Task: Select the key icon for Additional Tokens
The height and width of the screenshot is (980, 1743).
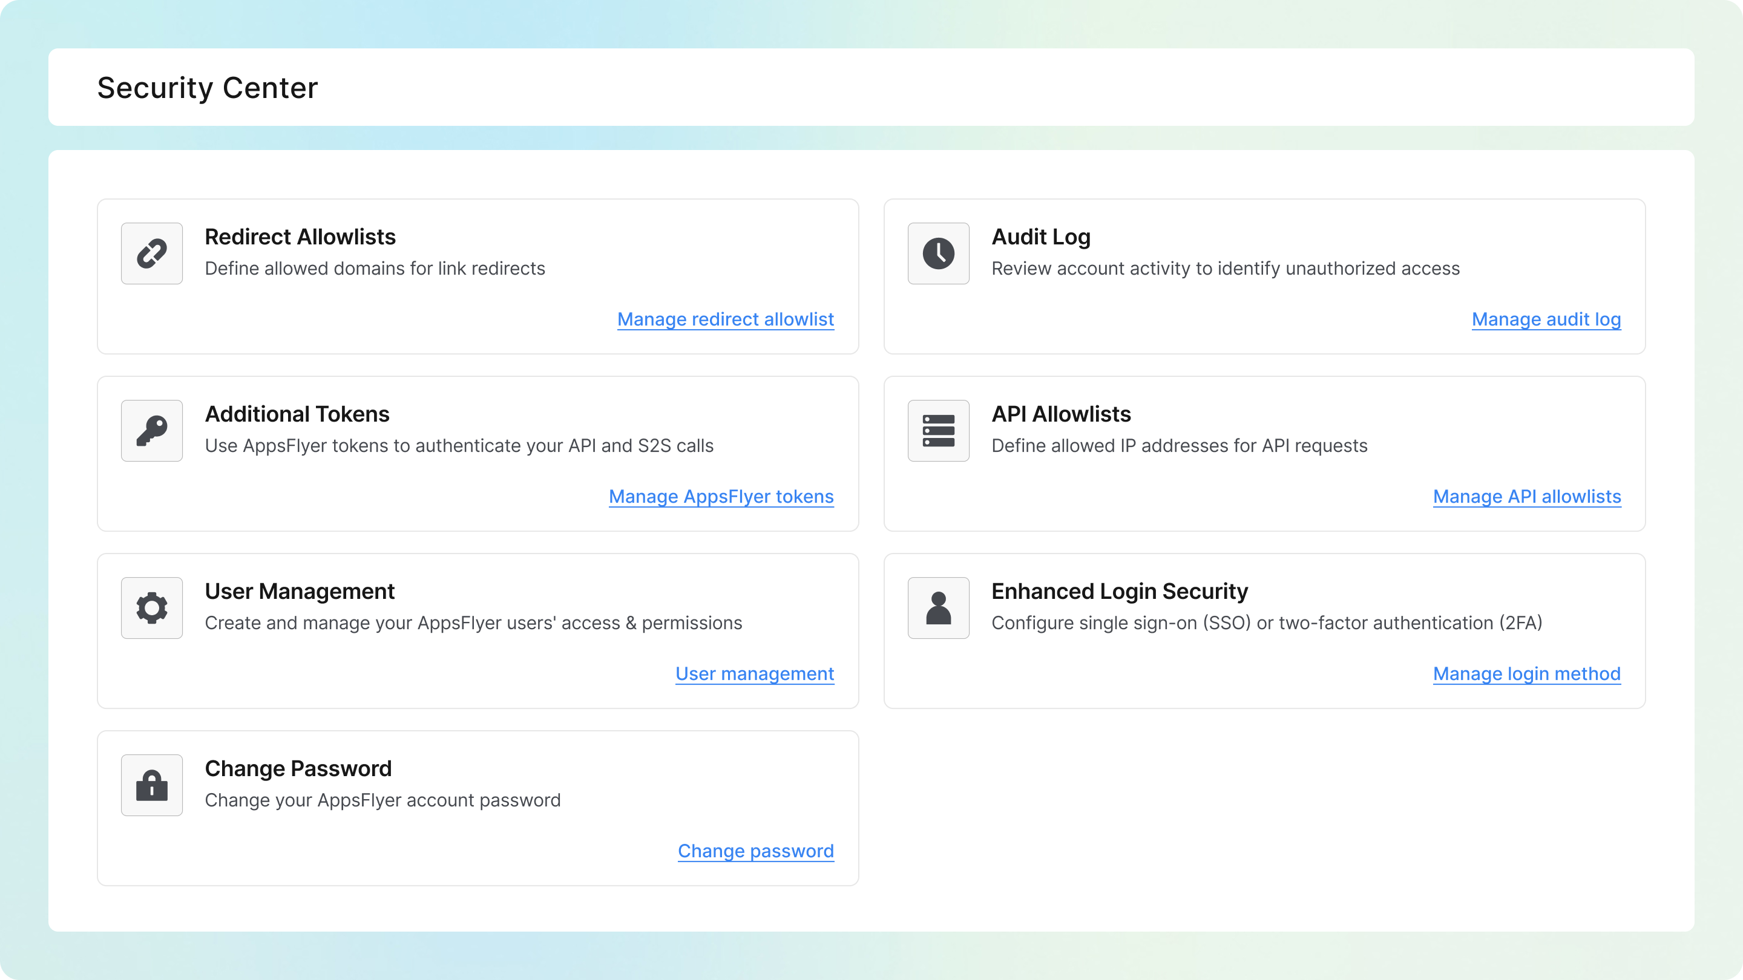Action: click(x=151, y=430)
